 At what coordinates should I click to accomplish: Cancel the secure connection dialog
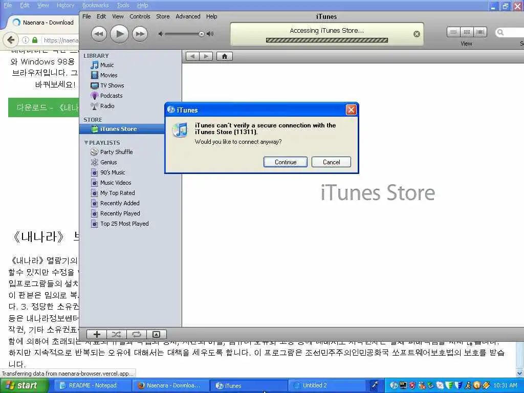point(331,162)
